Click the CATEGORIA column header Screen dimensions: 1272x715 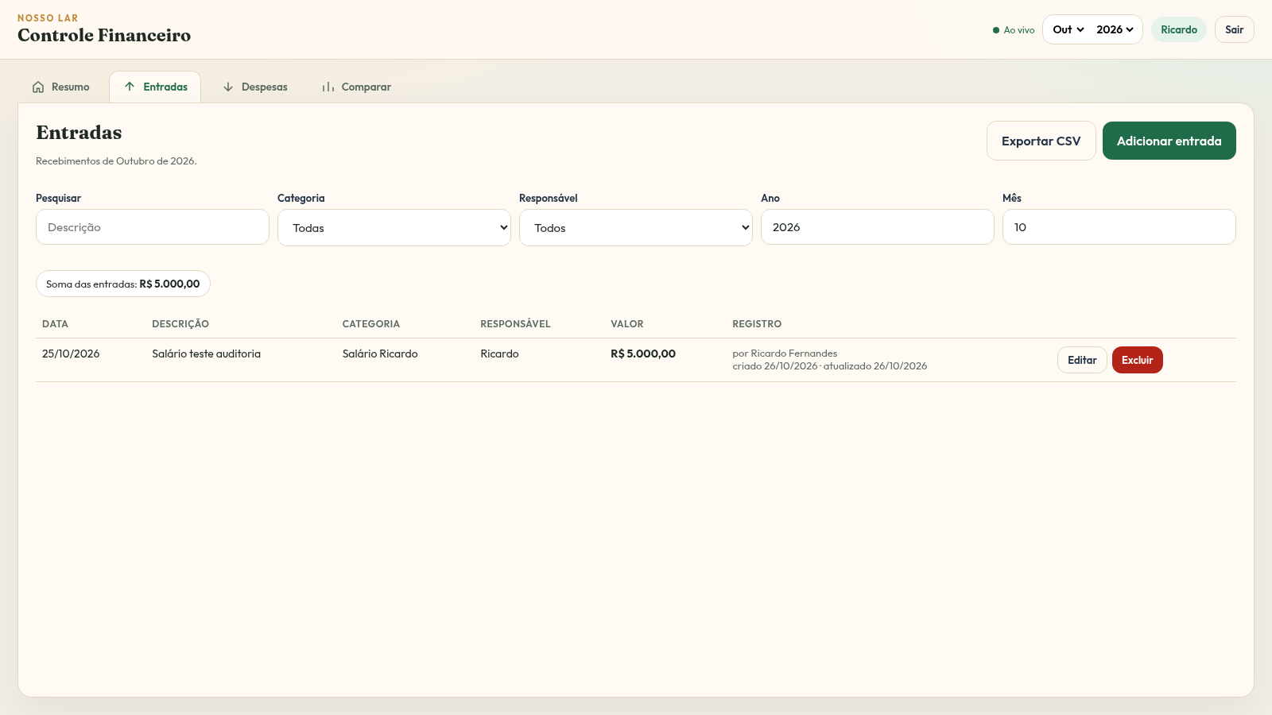pyautogui.click(x=371, y=324)
